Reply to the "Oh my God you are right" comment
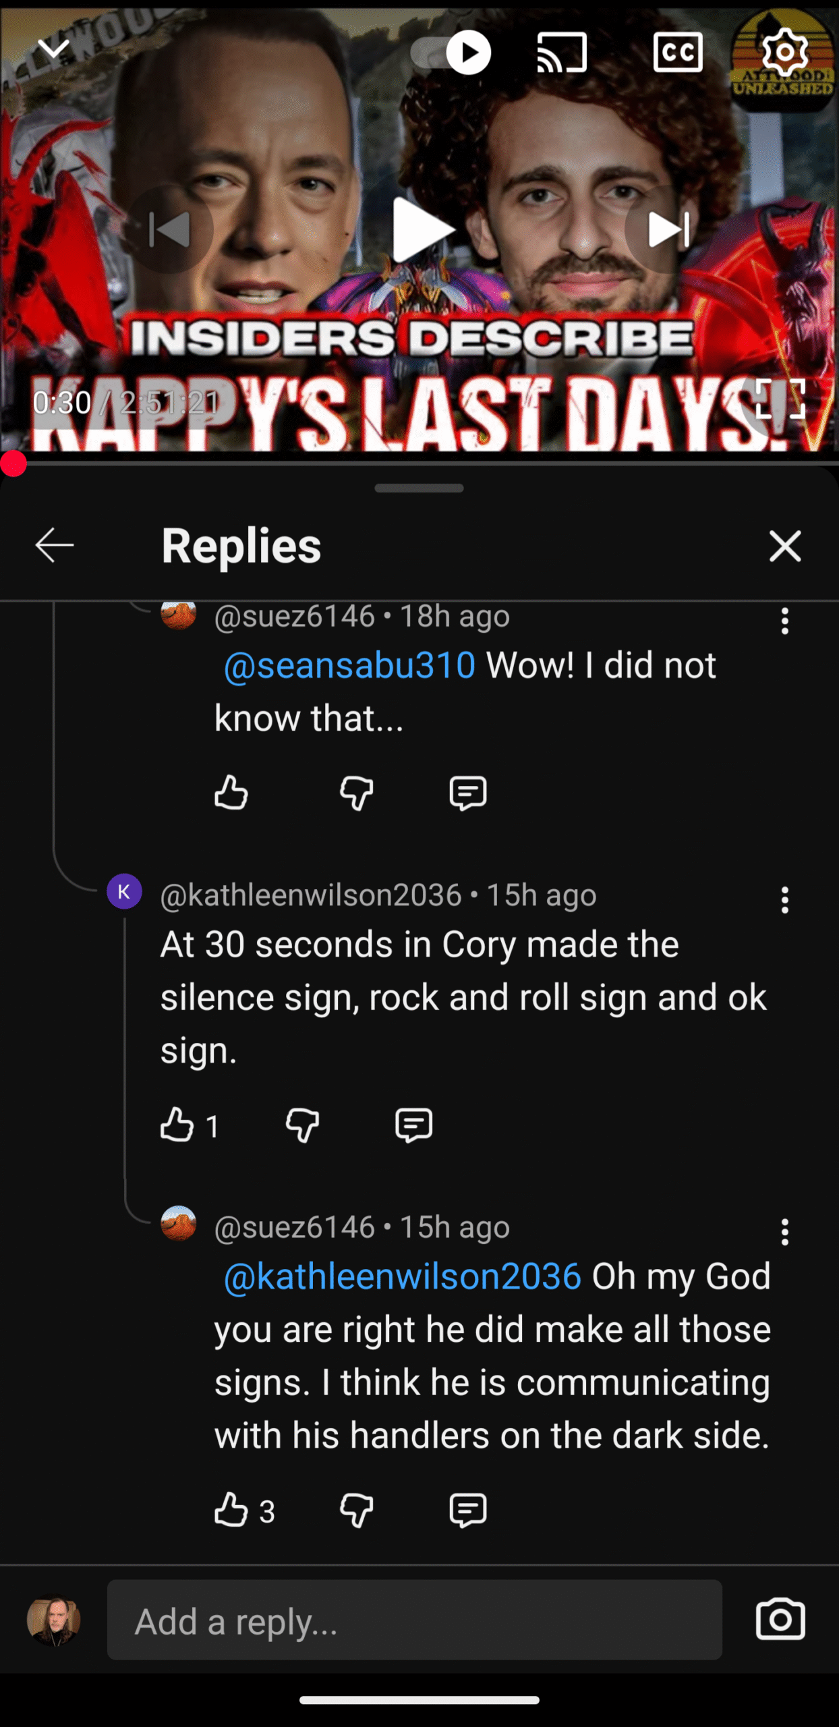This screenshot has width=839, height=1727. [467, 1510]
